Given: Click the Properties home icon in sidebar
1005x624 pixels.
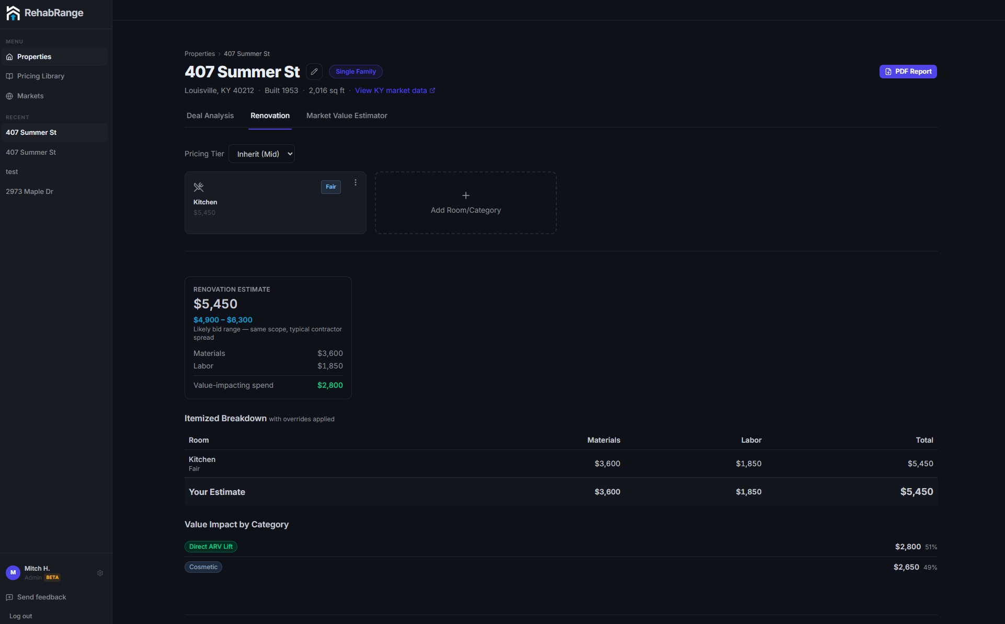Looking at the screenshot, I should 9,57.
